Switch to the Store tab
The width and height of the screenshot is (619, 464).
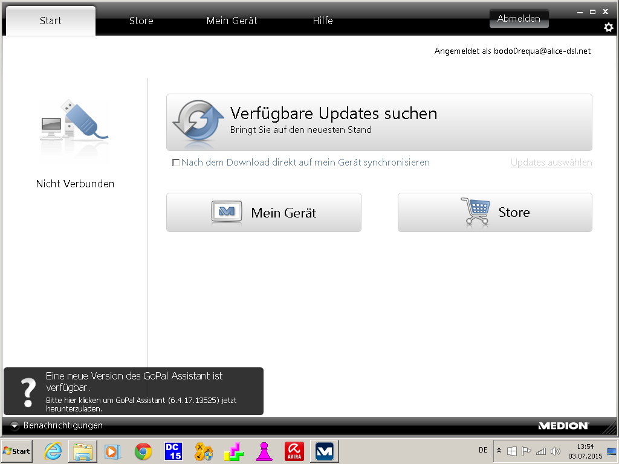141,21
